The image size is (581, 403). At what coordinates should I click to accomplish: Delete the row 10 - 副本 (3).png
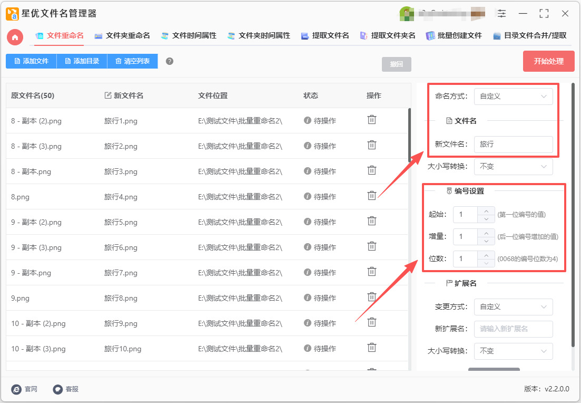(x=372, y=348)
